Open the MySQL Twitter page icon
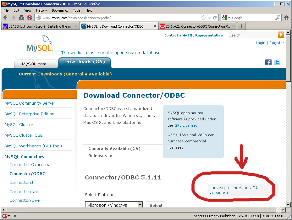 point(277,62)
